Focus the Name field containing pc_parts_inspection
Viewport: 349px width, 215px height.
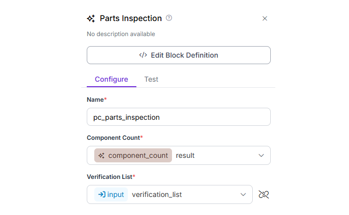pos(179,117)
